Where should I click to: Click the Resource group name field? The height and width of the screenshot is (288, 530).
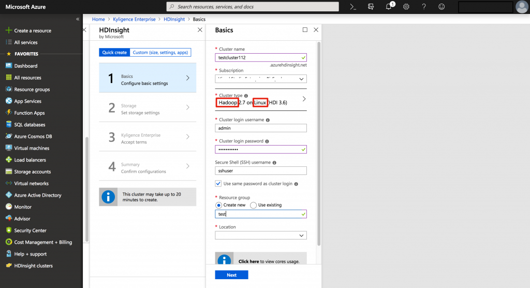pos(261,214)
